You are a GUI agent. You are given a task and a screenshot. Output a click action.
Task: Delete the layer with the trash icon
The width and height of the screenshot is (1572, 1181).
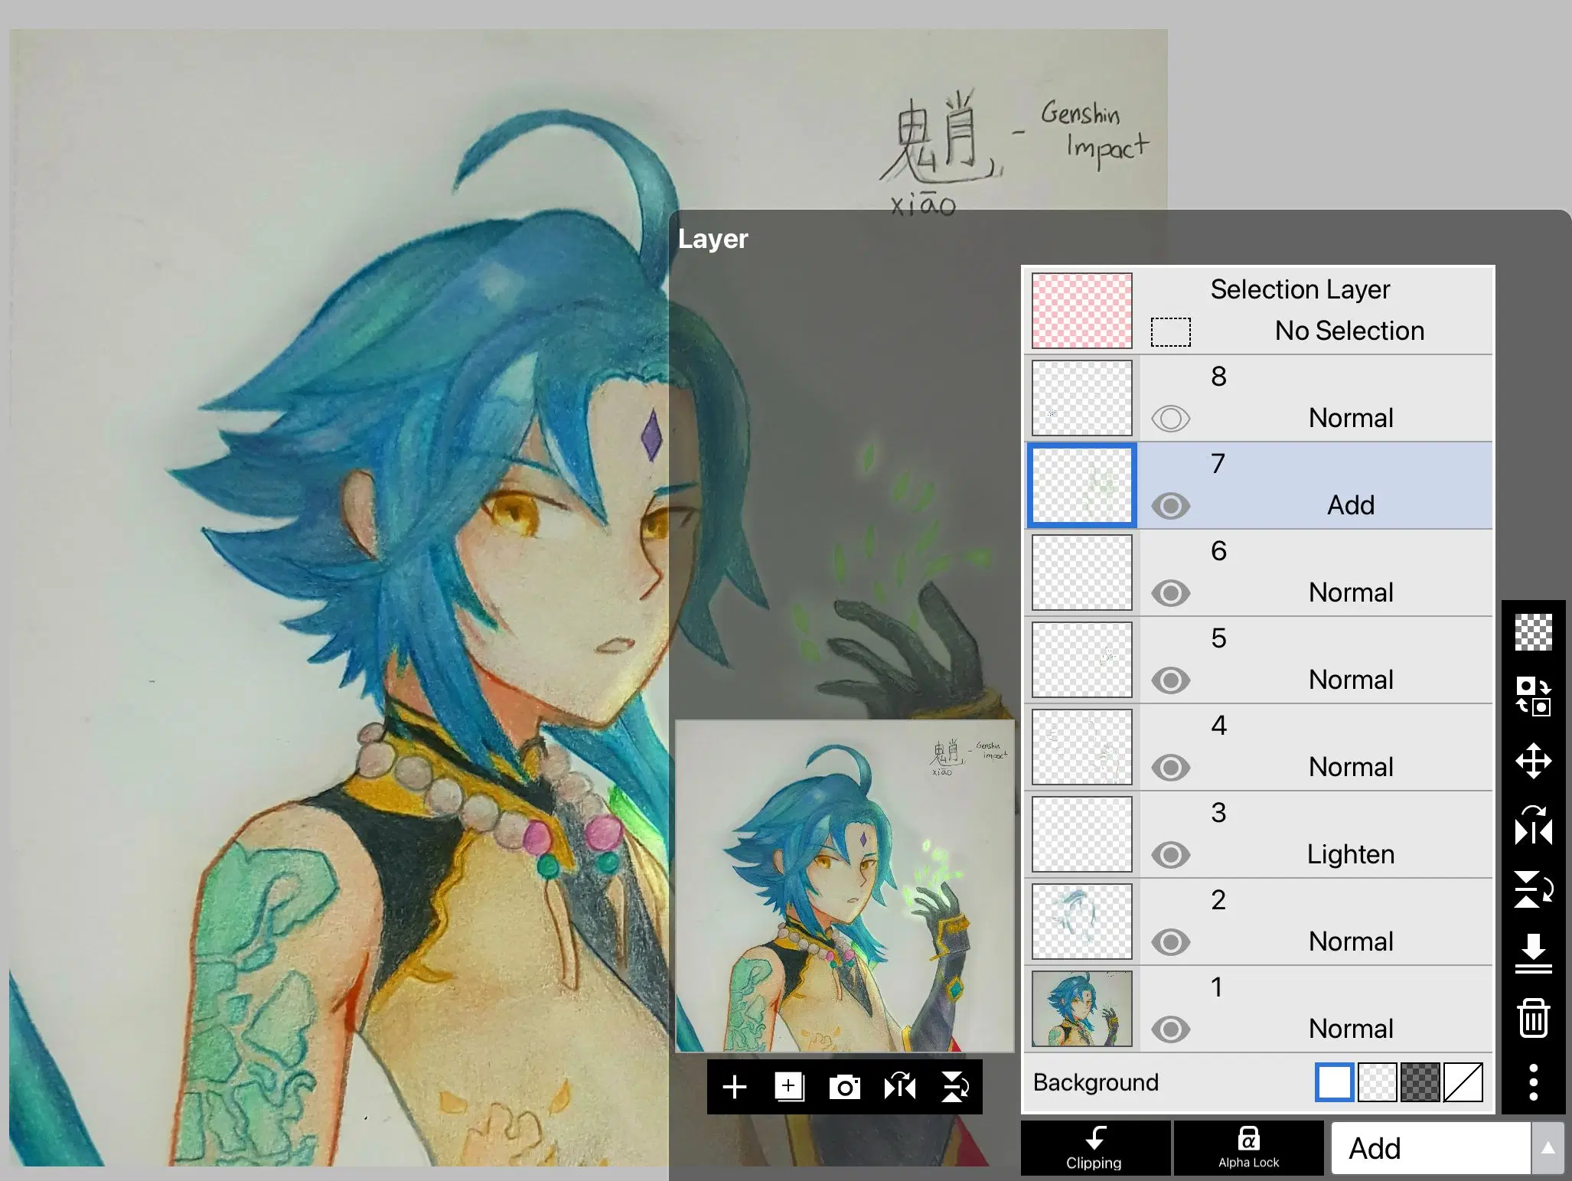click(1534, 1016)
